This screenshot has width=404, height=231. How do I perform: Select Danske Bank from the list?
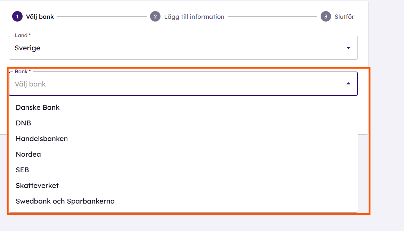coord(183,107)
